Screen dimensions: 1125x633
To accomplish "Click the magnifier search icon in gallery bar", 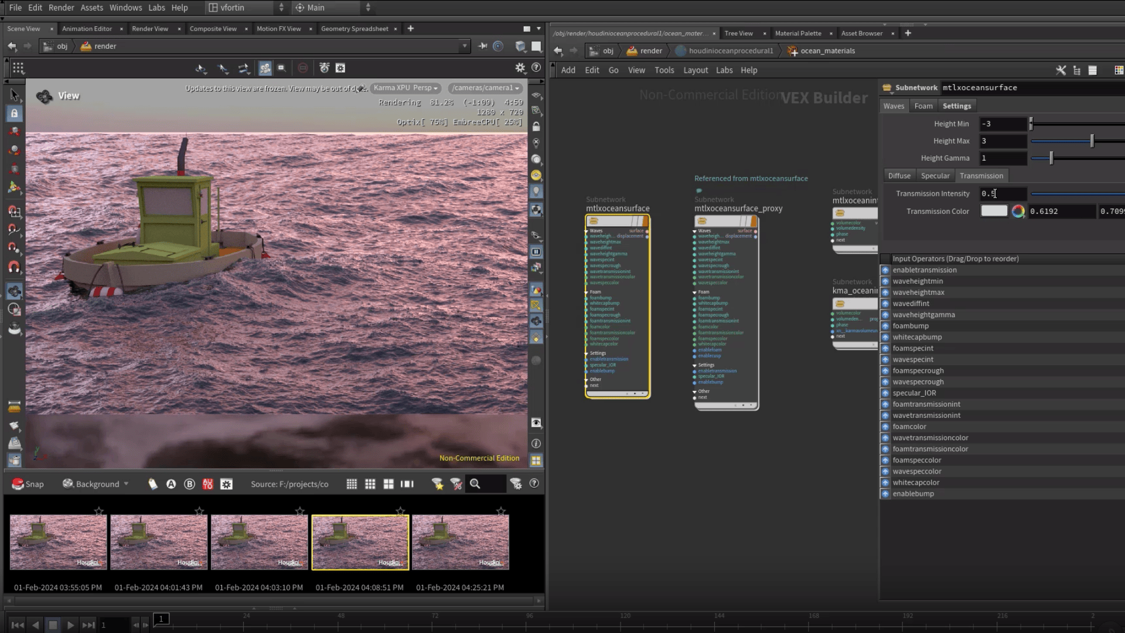I will point(475,484).
